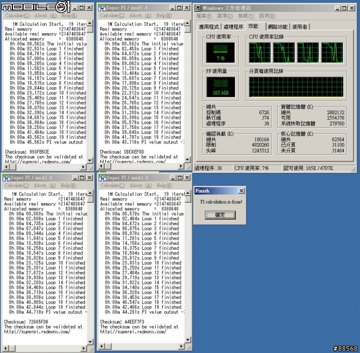This screenshot has width=360, height=353.
Task: Click checksum A4EEF7F3 text
Action: tap(122, 321)
